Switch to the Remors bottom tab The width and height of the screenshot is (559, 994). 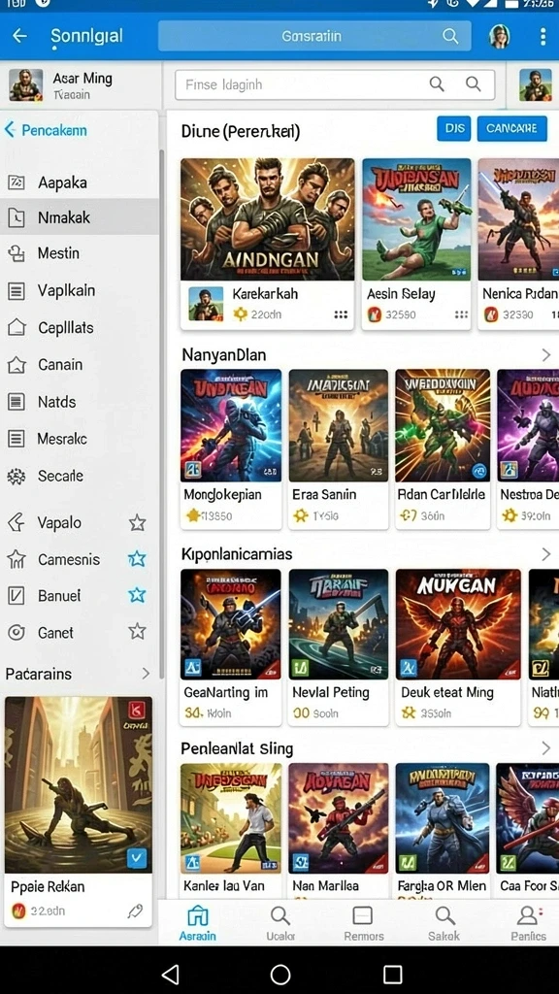coord(363,923)
